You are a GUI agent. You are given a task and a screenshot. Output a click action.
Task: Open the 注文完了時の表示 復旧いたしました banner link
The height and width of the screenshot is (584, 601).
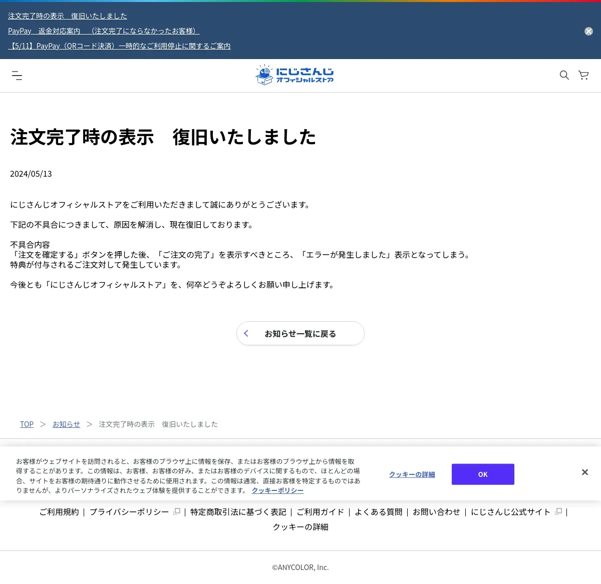68,16
